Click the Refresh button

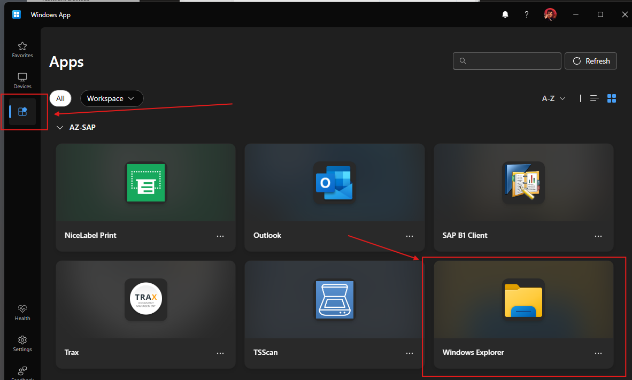[591, 61]
